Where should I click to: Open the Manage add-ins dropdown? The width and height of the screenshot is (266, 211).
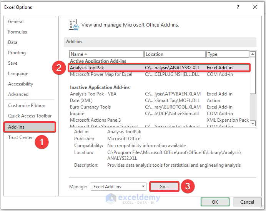[x=118, y=187]
